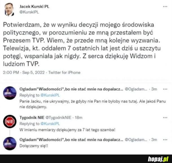The image size is (172, 163).
Task: Open Jacek Kurski's profile avatar
Action: click(x=9, y=9)
